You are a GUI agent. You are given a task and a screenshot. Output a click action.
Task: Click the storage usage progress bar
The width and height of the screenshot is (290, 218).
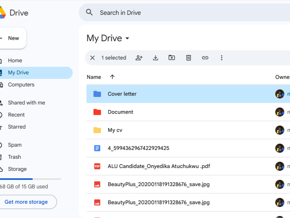click(x=30, y=179)
